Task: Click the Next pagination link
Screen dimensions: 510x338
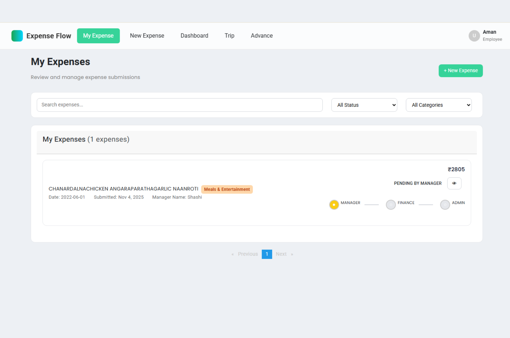Action: tap(281, 254)
